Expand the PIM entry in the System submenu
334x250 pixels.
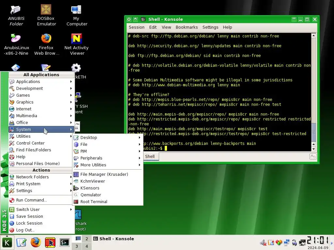[108, 151]
